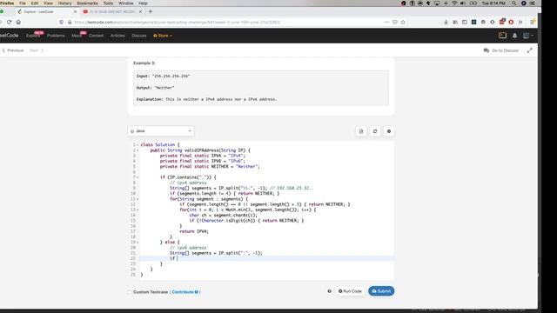The width and height of the screenshot is (557, 313).
Task: Open Explore in LeetCode navbar
Action: tap(33, 36)
